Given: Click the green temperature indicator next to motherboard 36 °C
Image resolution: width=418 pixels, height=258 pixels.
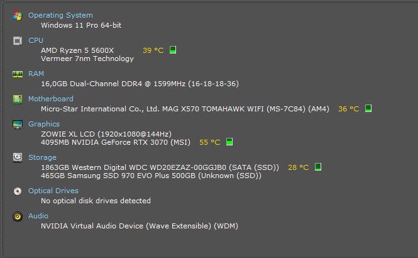Looking at the screenshot, I should tap(368, 108).
